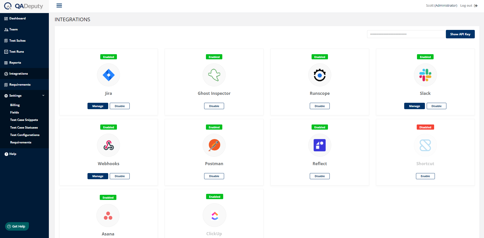Disable the Ghost Inspector integration
The height and width of the screenshot is (238, 484).
[x=214, y=106]
